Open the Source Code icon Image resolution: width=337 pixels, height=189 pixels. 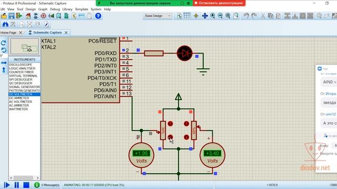82,16
